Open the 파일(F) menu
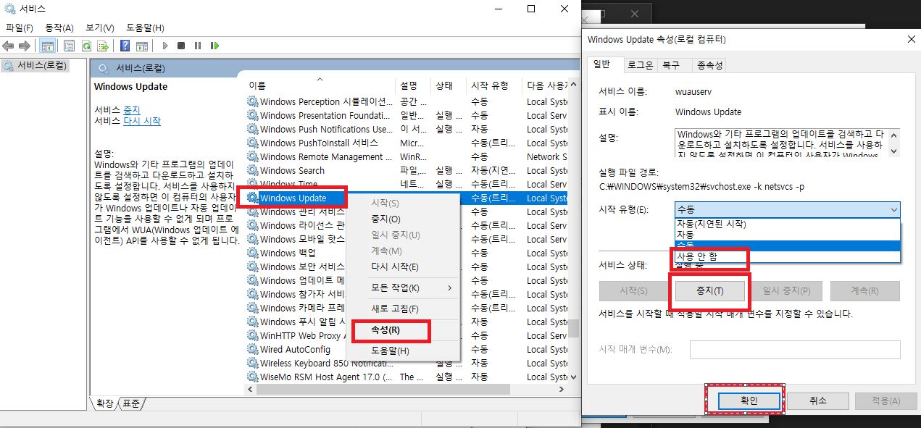The image size is (921, 428). tap(20, 28)
